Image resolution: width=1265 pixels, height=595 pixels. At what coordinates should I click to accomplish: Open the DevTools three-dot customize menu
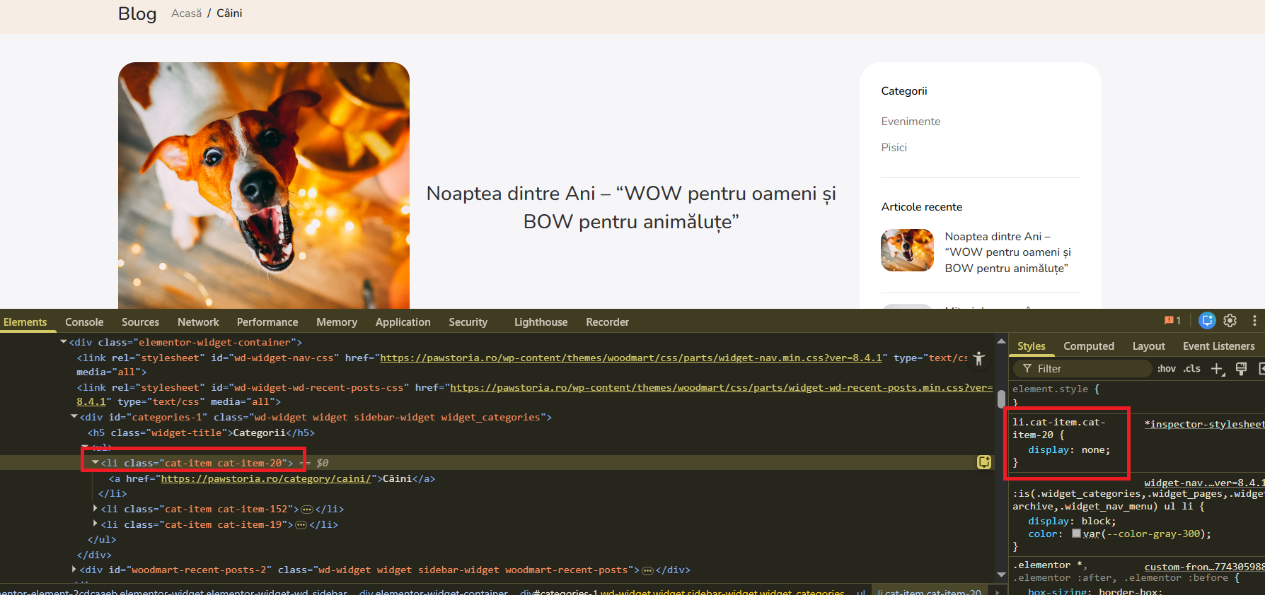[x=1254, y=321]
